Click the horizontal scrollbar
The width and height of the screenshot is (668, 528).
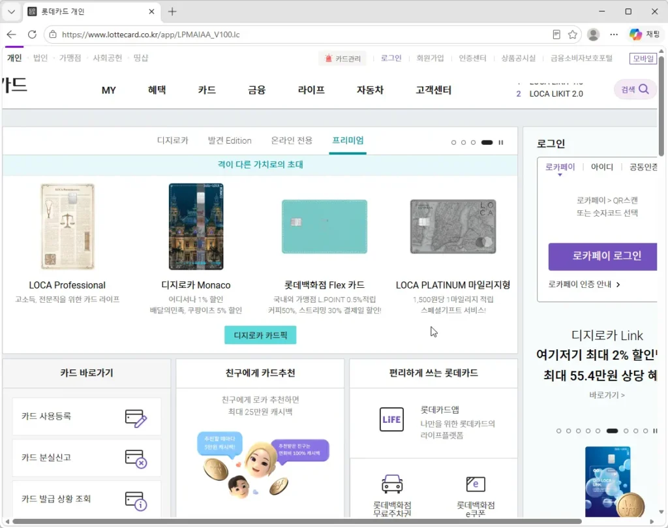click(297, 521)
